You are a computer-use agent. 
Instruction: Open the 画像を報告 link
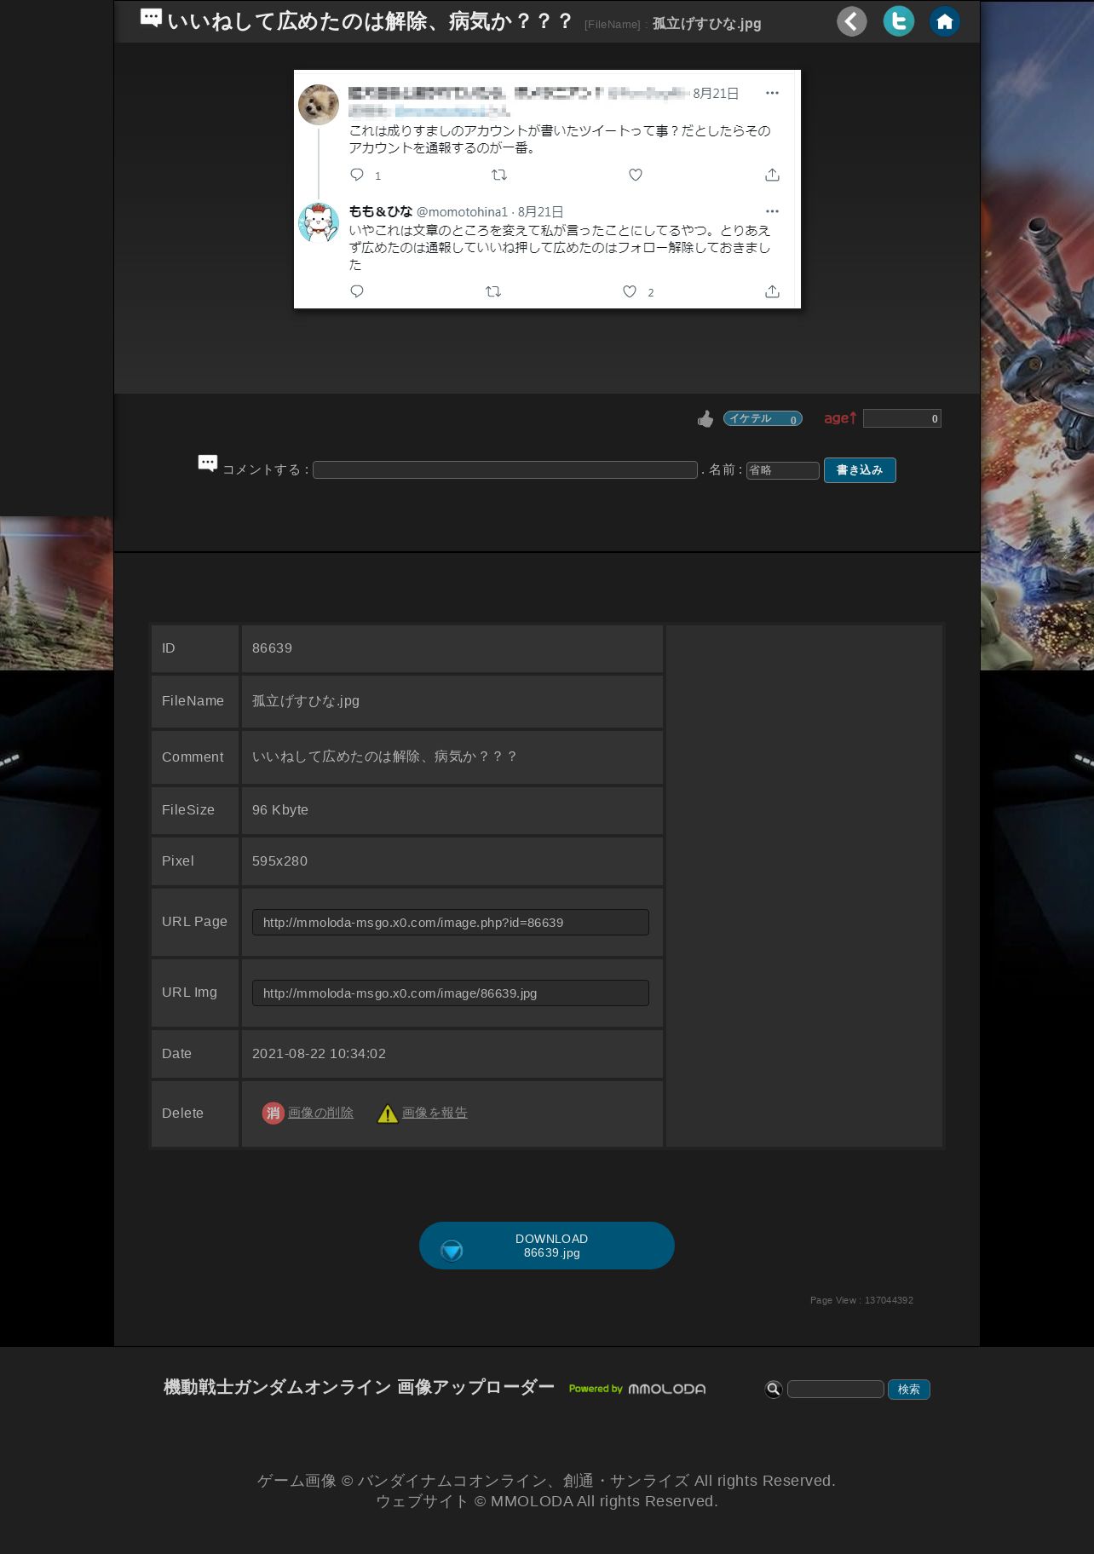435,1113
